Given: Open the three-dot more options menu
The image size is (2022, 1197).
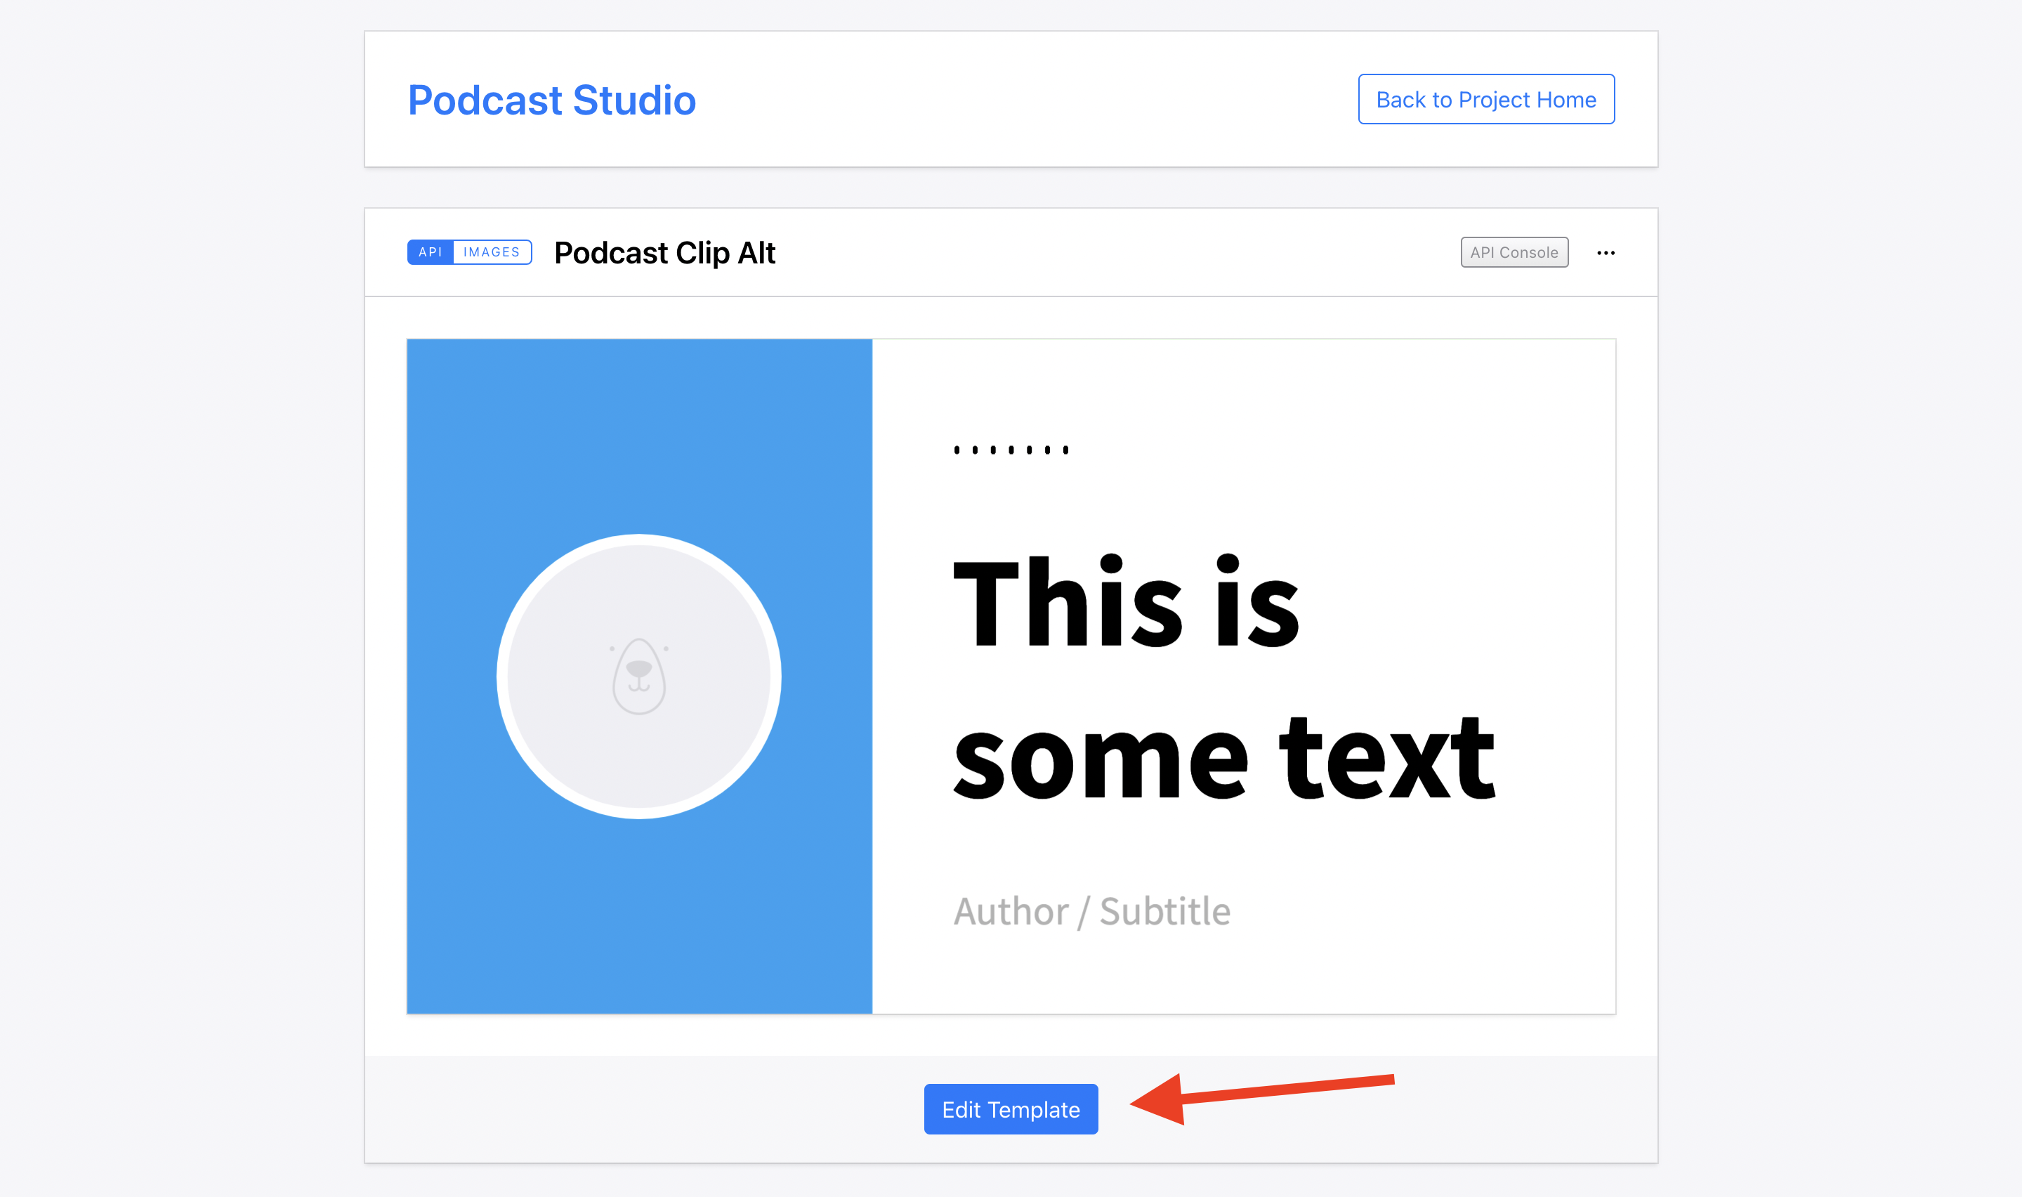Looking at the screenshot, I should coord(1606,254).
